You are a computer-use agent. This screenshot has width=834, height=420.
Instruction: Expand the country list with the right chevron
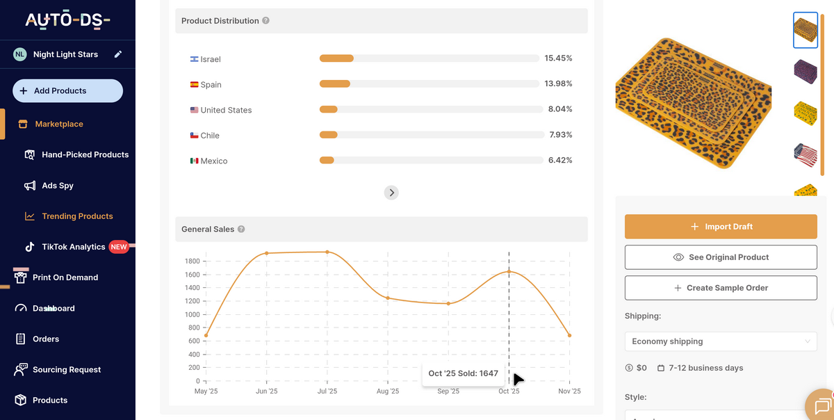coord(391,193)
